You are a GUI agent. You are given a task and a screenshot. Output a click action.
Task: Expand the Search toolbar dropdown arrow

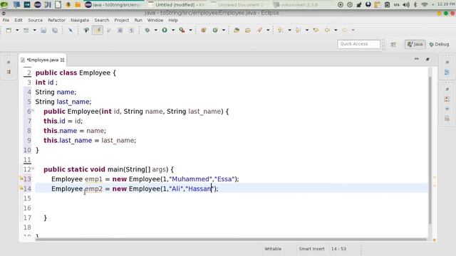(x=268, y=30)
